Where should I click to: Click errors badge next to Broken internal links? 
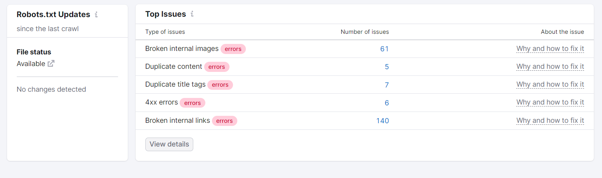[224, 121]
